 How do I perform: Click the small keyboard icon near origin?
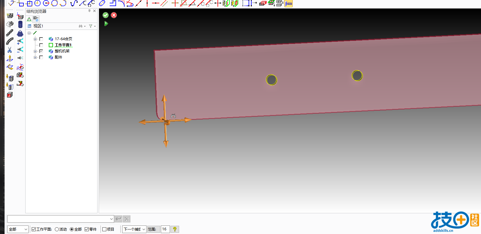pos(173,116)
